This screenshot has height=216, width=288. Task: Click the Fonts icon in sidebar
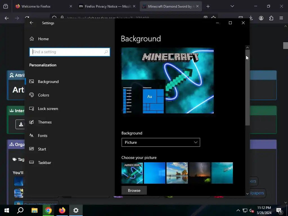click(x=31, y=135)
